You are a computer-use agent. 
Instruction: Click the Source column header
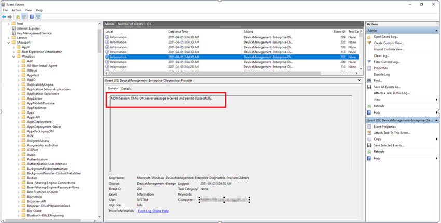tap(268, 32)
